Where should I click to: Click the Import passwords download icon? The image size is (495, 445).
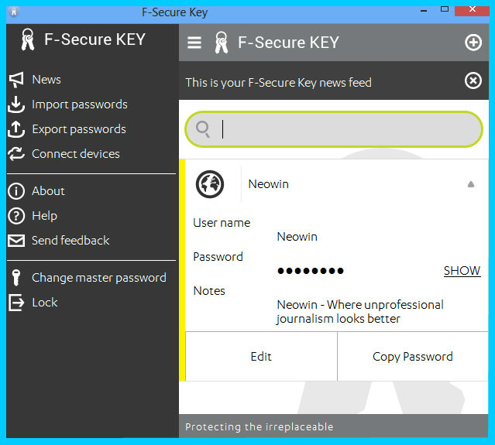click(16, 104)
